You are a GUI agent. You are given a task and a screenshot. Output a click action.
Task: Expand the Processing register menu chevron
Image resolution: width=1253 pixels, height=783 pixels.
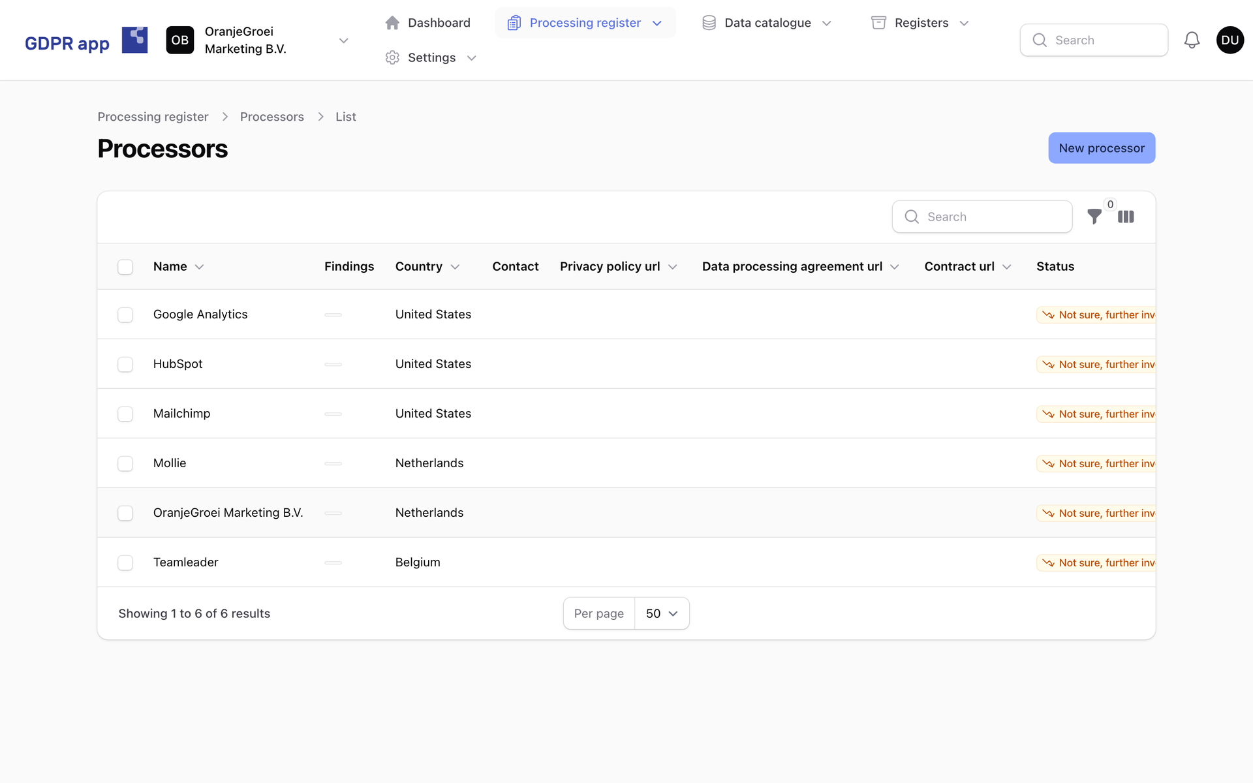pos(657,23)
